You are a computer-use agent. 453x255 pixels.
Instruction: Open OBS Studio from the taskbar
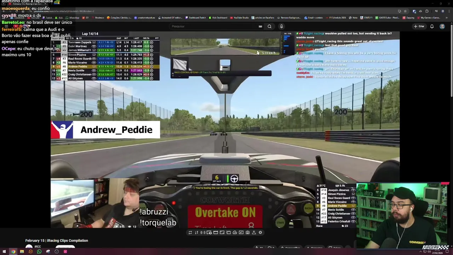coord(57,251)
